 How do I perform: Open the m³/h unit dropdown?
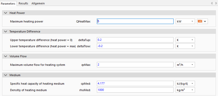pyautogui.click(x=185, y=65)
